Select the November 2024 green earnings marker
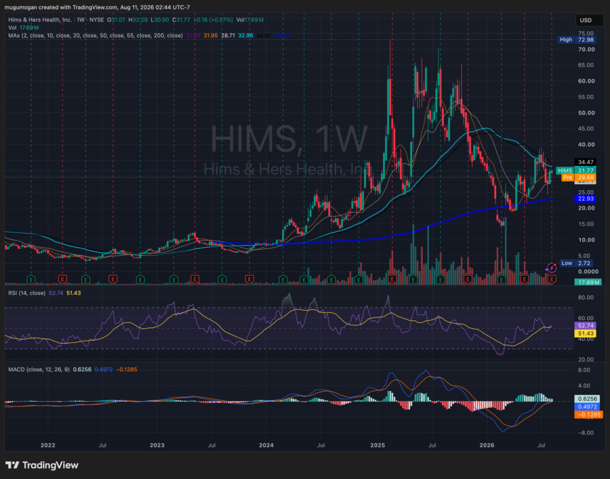The height and width of the screenshot is (479, 610). 358,279
